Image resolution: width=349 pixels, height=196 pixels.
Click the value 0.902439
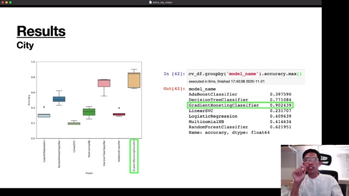click(280, 105)
